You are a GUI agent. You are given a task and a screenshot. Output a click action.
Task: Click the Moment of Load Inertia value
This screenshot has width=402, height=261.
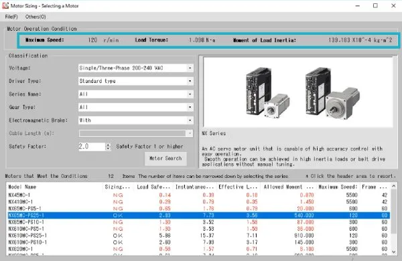(x=360, y=40)
